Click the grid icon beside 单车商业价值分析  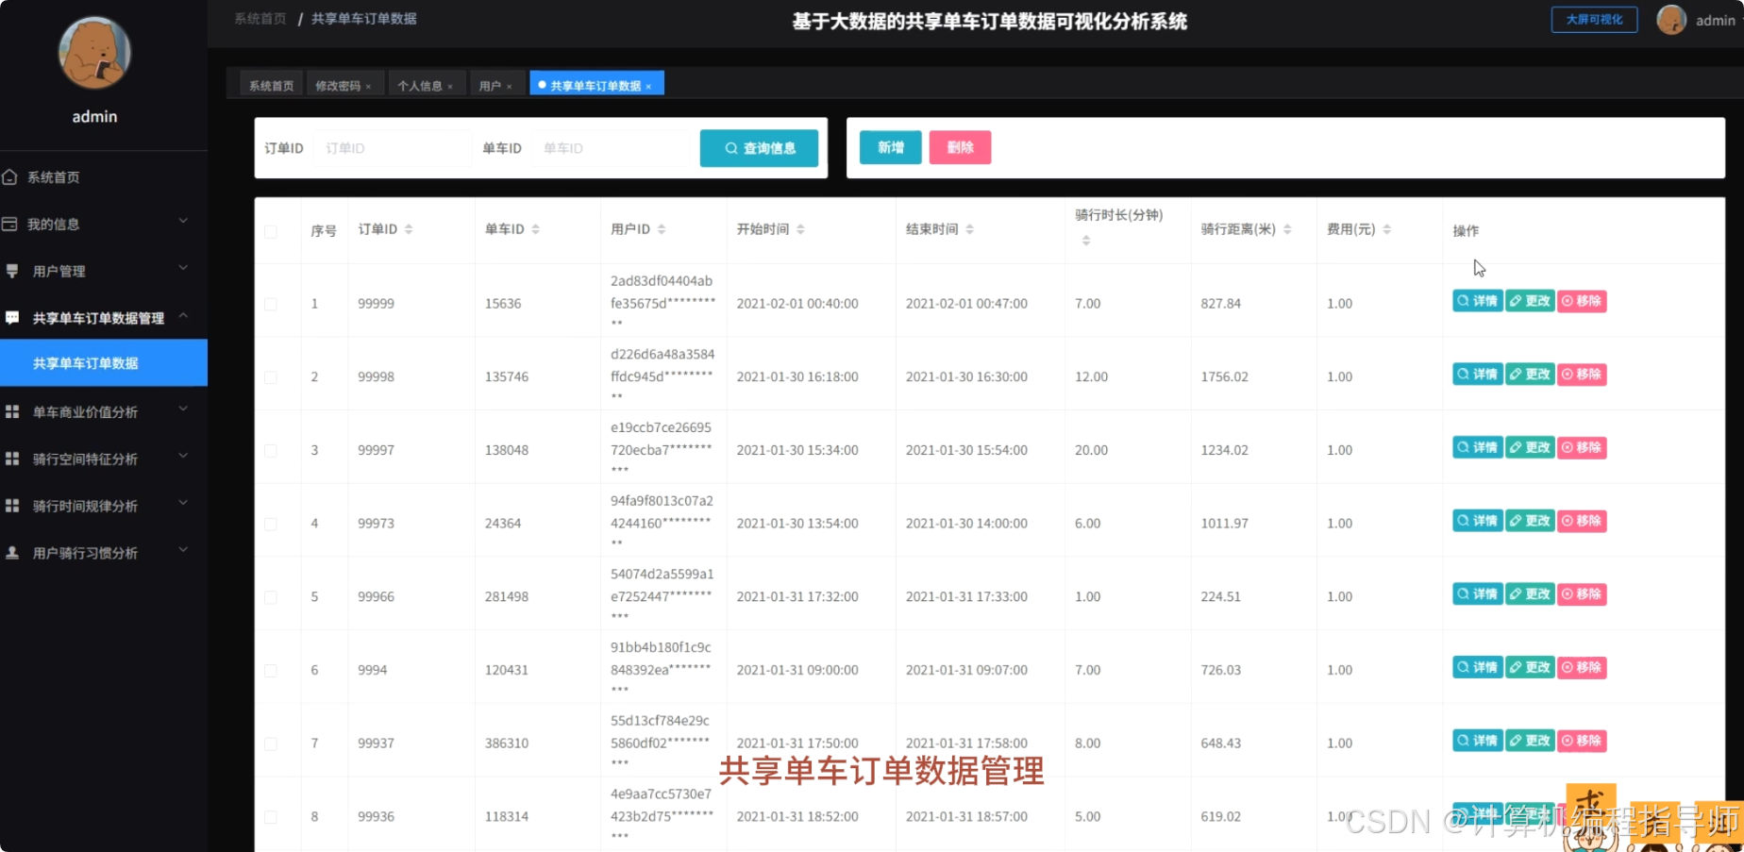[12, 412]
